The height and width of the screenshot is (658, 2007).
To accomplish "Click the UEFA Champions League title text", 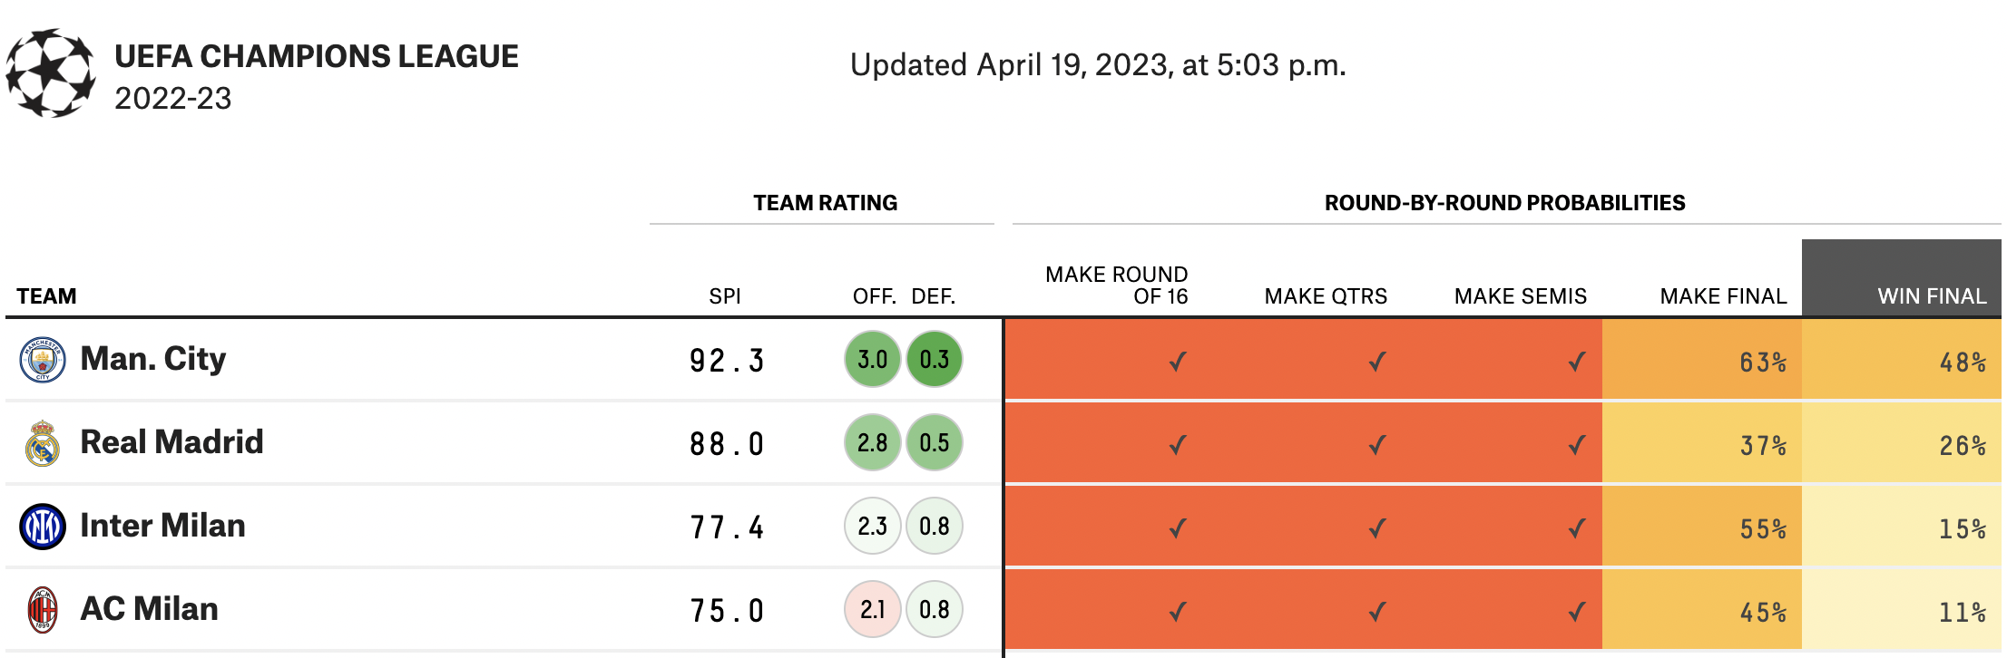I will point(316,56).
